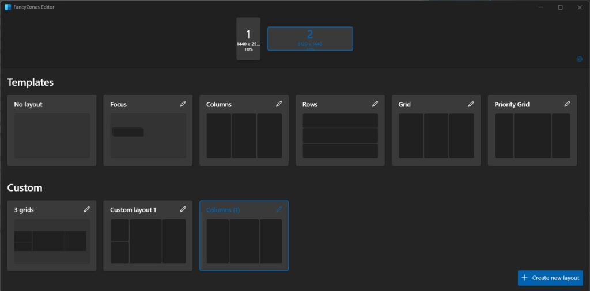Click the Custom section heading
Image resolution: width=590 pixels, height=291 pixels.
pyautogui.click(x=25, y=187)
